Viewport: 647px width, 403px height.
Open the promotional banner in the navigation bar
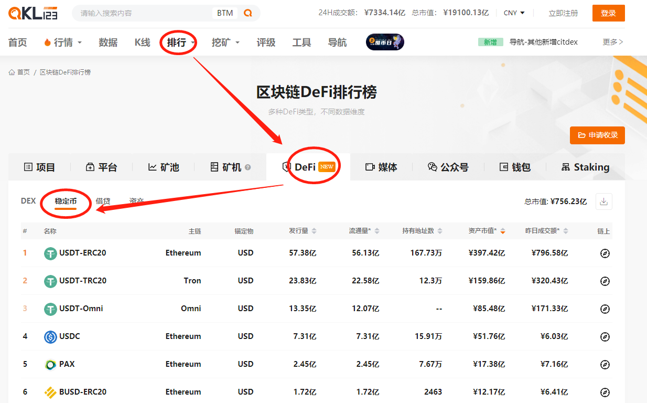(385, 42)
